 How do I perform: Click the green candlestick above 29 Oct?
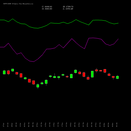point(13,70)
